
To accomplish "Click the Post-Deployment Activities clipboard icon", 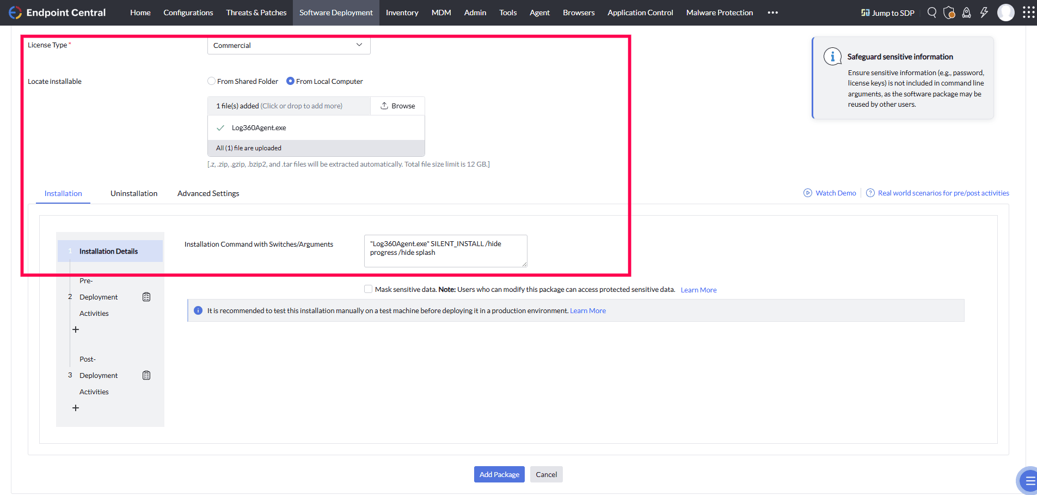I will [x=146, y=375].
